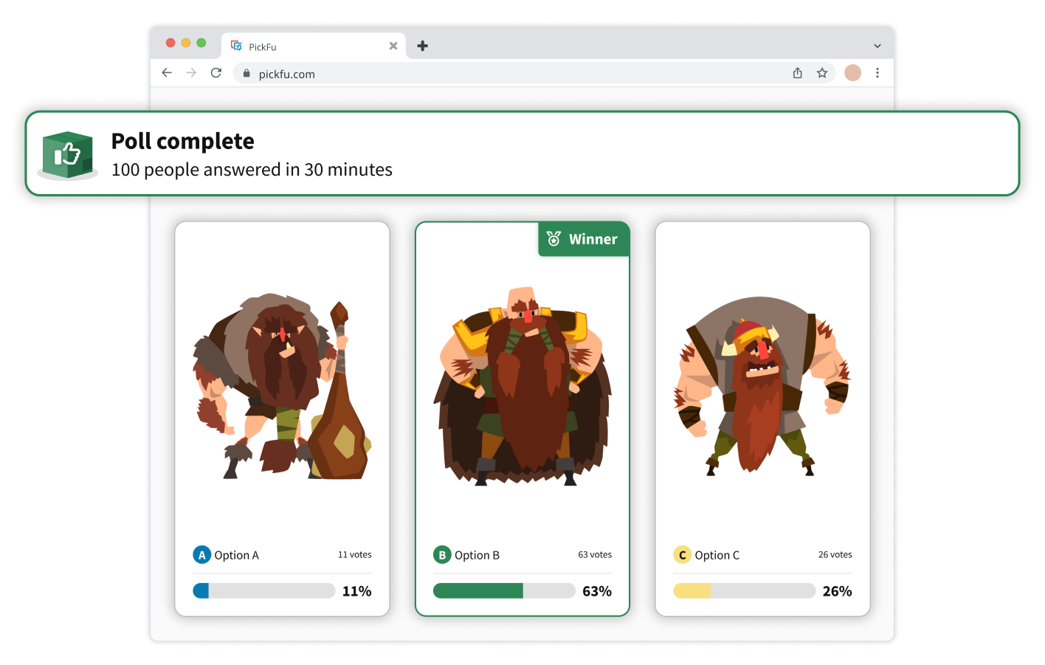Screen dimensions: 1045x665
Task: Click the profile avatar in the browser toolbar
Action: [852, 73]
